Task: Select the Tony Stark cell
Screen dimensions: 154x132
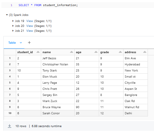Action: coord(58,71)
